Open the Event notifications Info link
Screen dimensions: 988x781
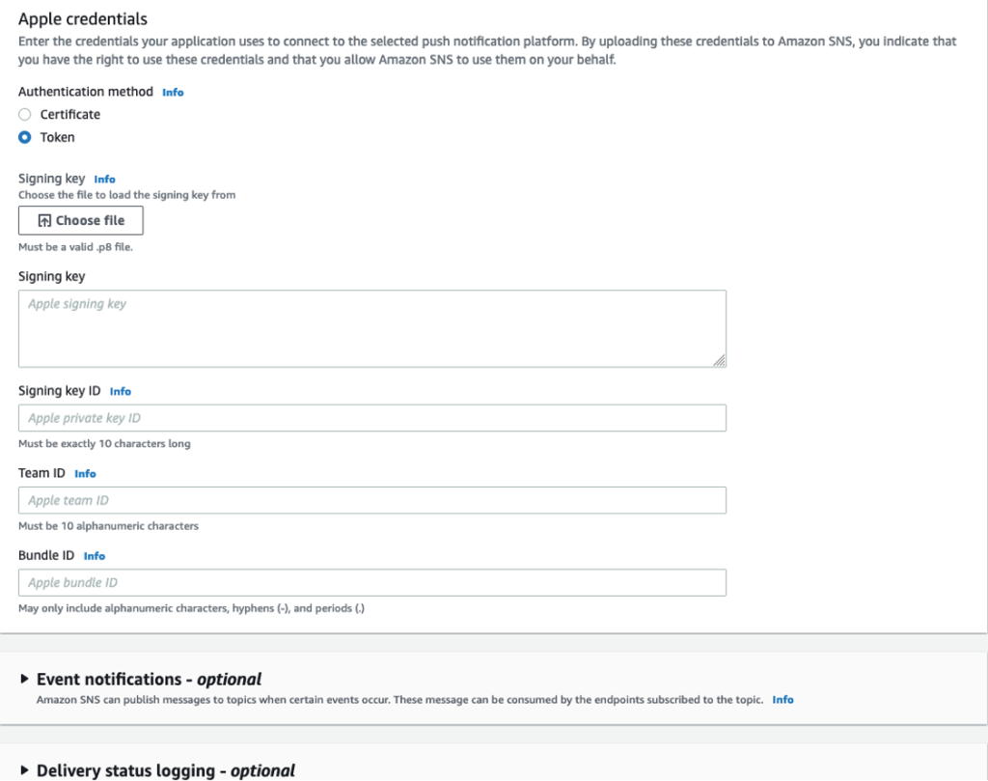pyautogui.click(x=782, y=698)
